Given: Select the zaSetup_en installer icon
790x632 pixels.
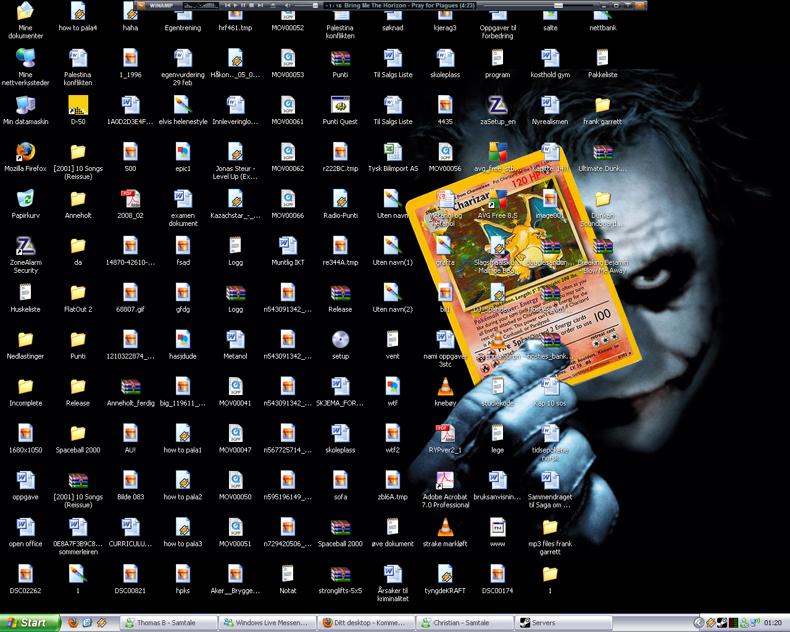Looking at the screenshot, I should click(x=497, y=110).
